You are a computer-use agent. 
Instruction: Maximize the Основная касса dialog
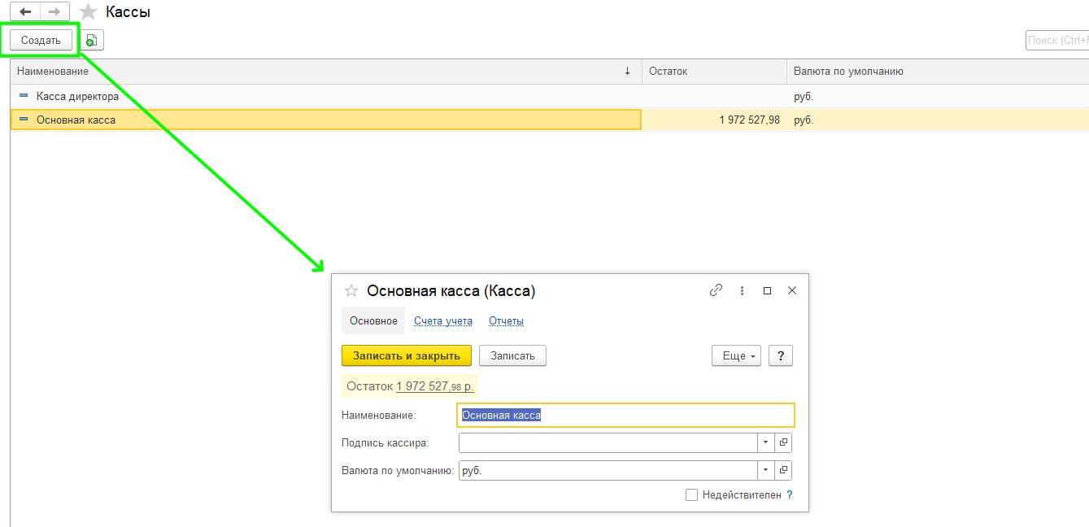pyautogui.click(x=767, y=290)
